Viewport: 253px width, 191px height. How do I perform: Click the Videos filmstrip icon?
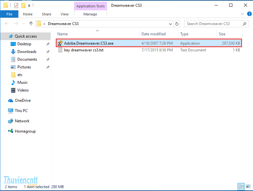(13, 90)
